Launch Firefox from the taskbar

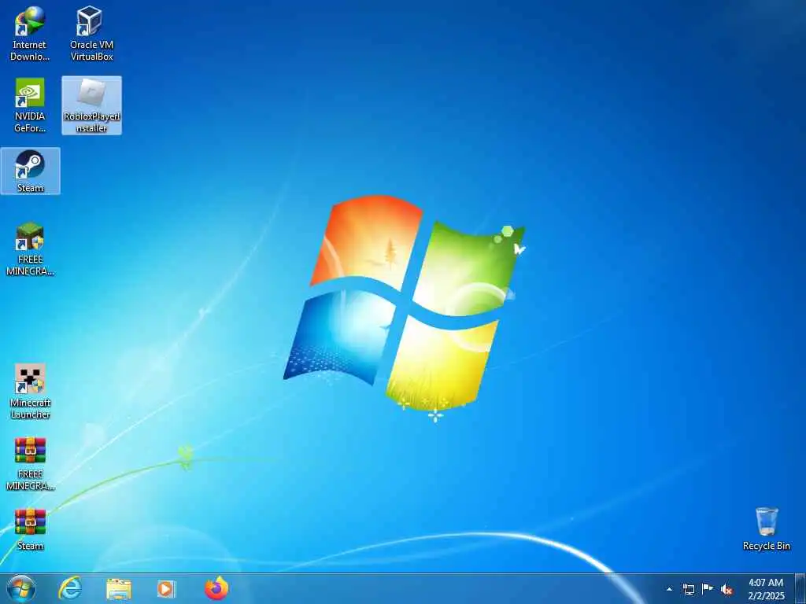pos(216,588)
